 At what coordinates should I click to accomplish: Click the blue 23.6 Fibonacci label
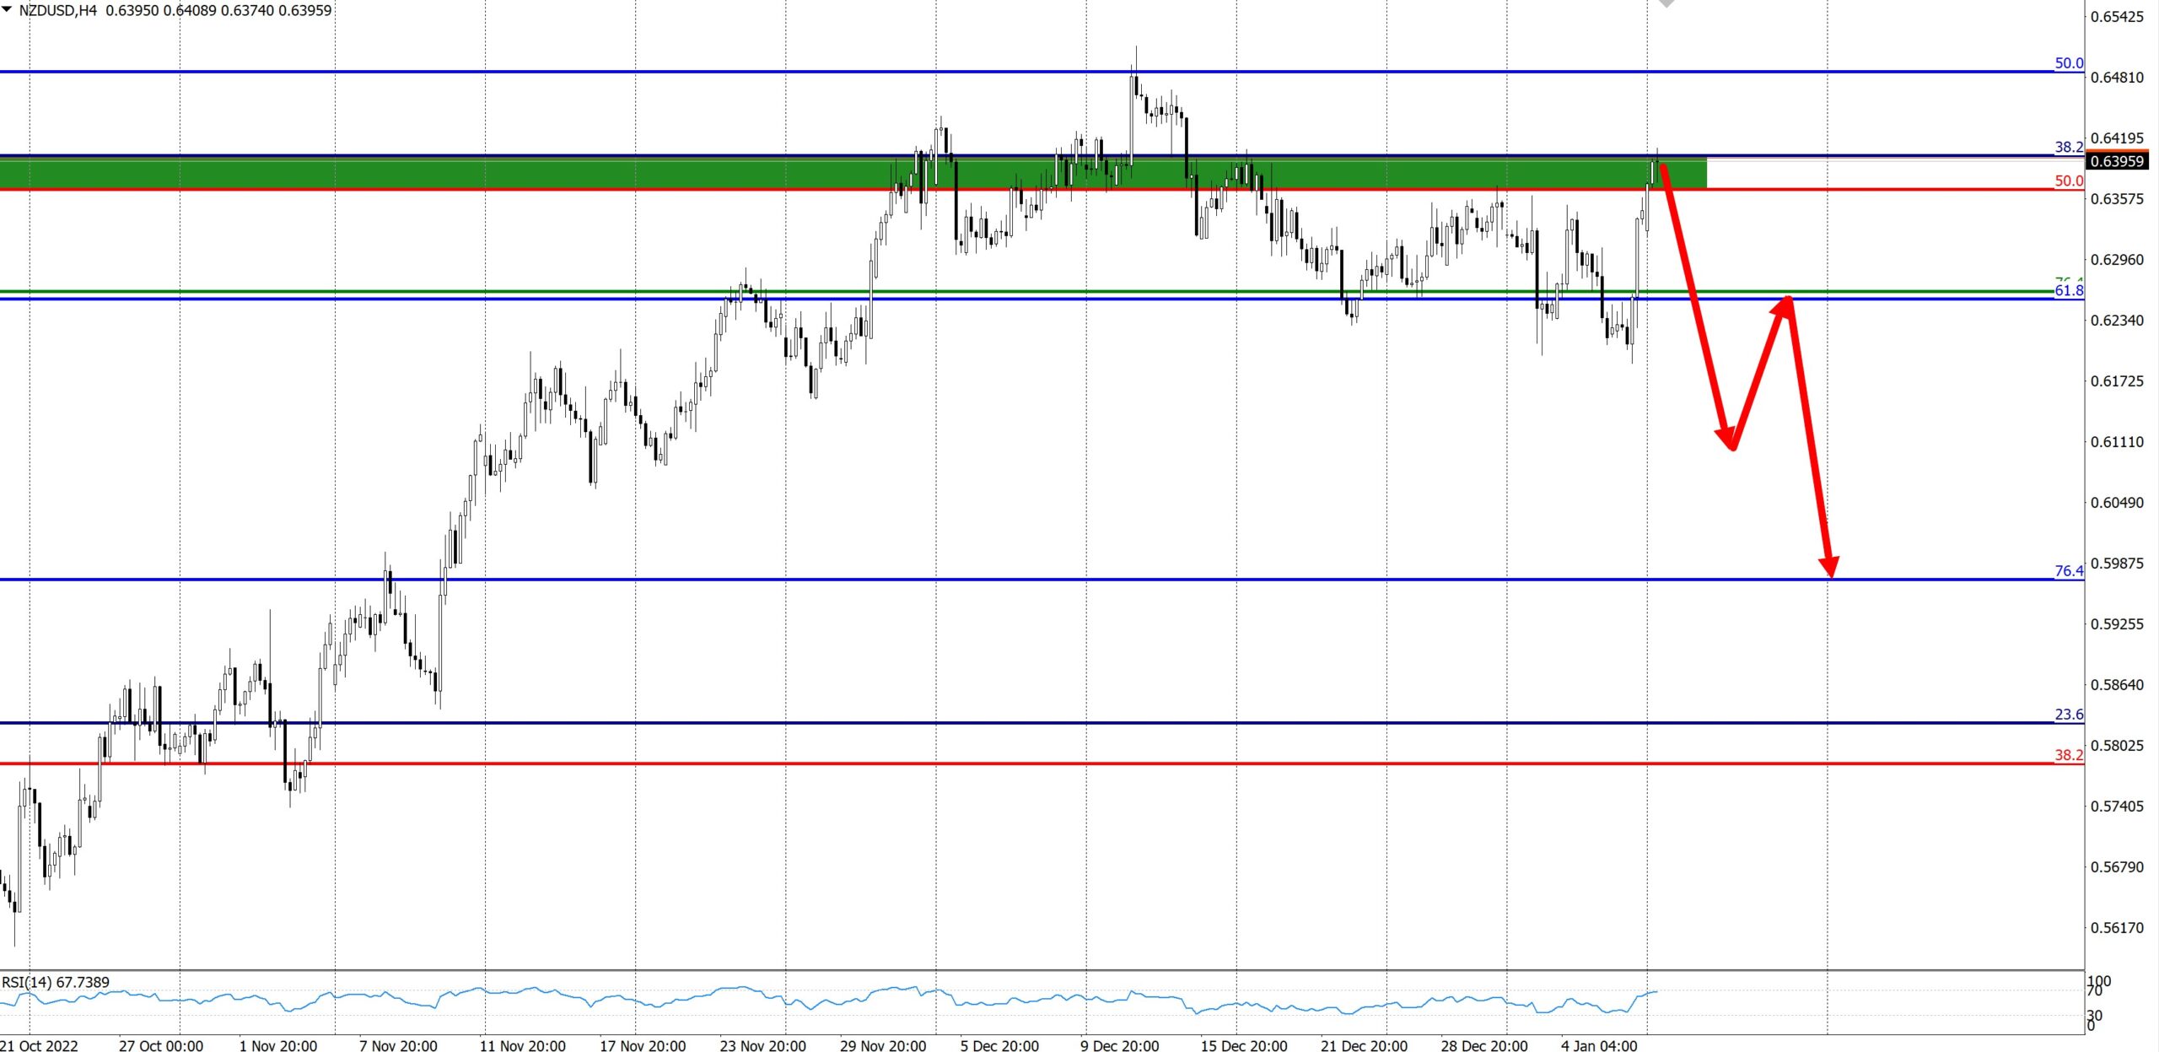2068,715
